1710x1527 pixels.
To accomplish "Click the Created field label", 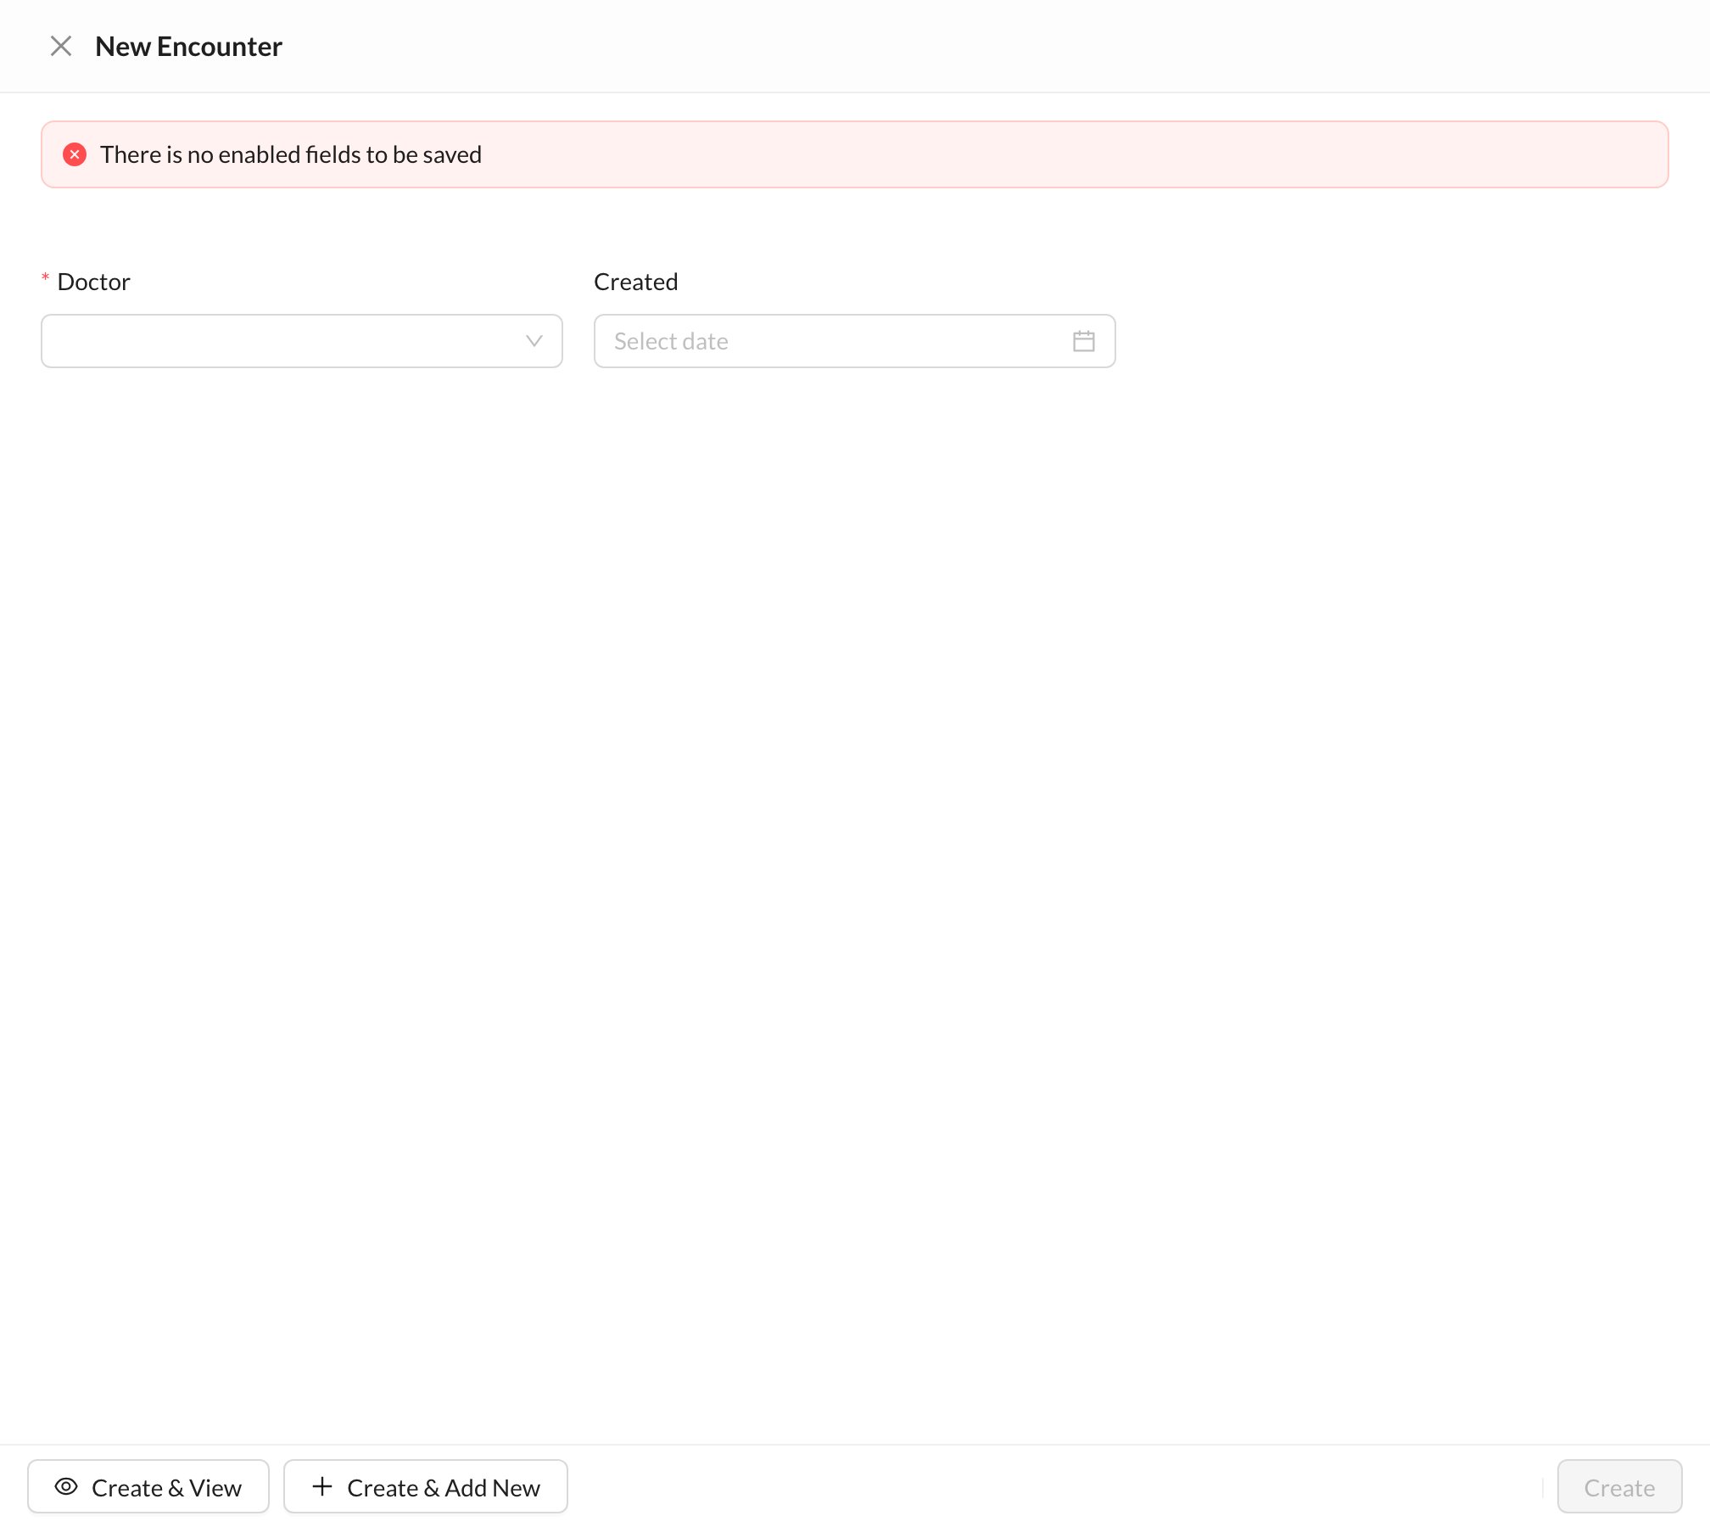I will tap(636, 282).
